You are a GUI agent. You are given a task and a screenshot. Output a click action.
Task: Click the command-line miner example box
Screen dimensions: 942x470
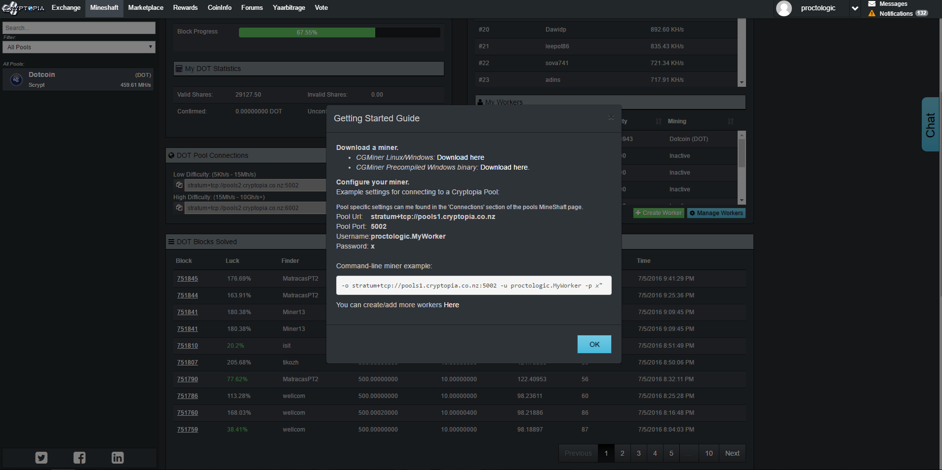pyautogui.click(x=474, y=286)
